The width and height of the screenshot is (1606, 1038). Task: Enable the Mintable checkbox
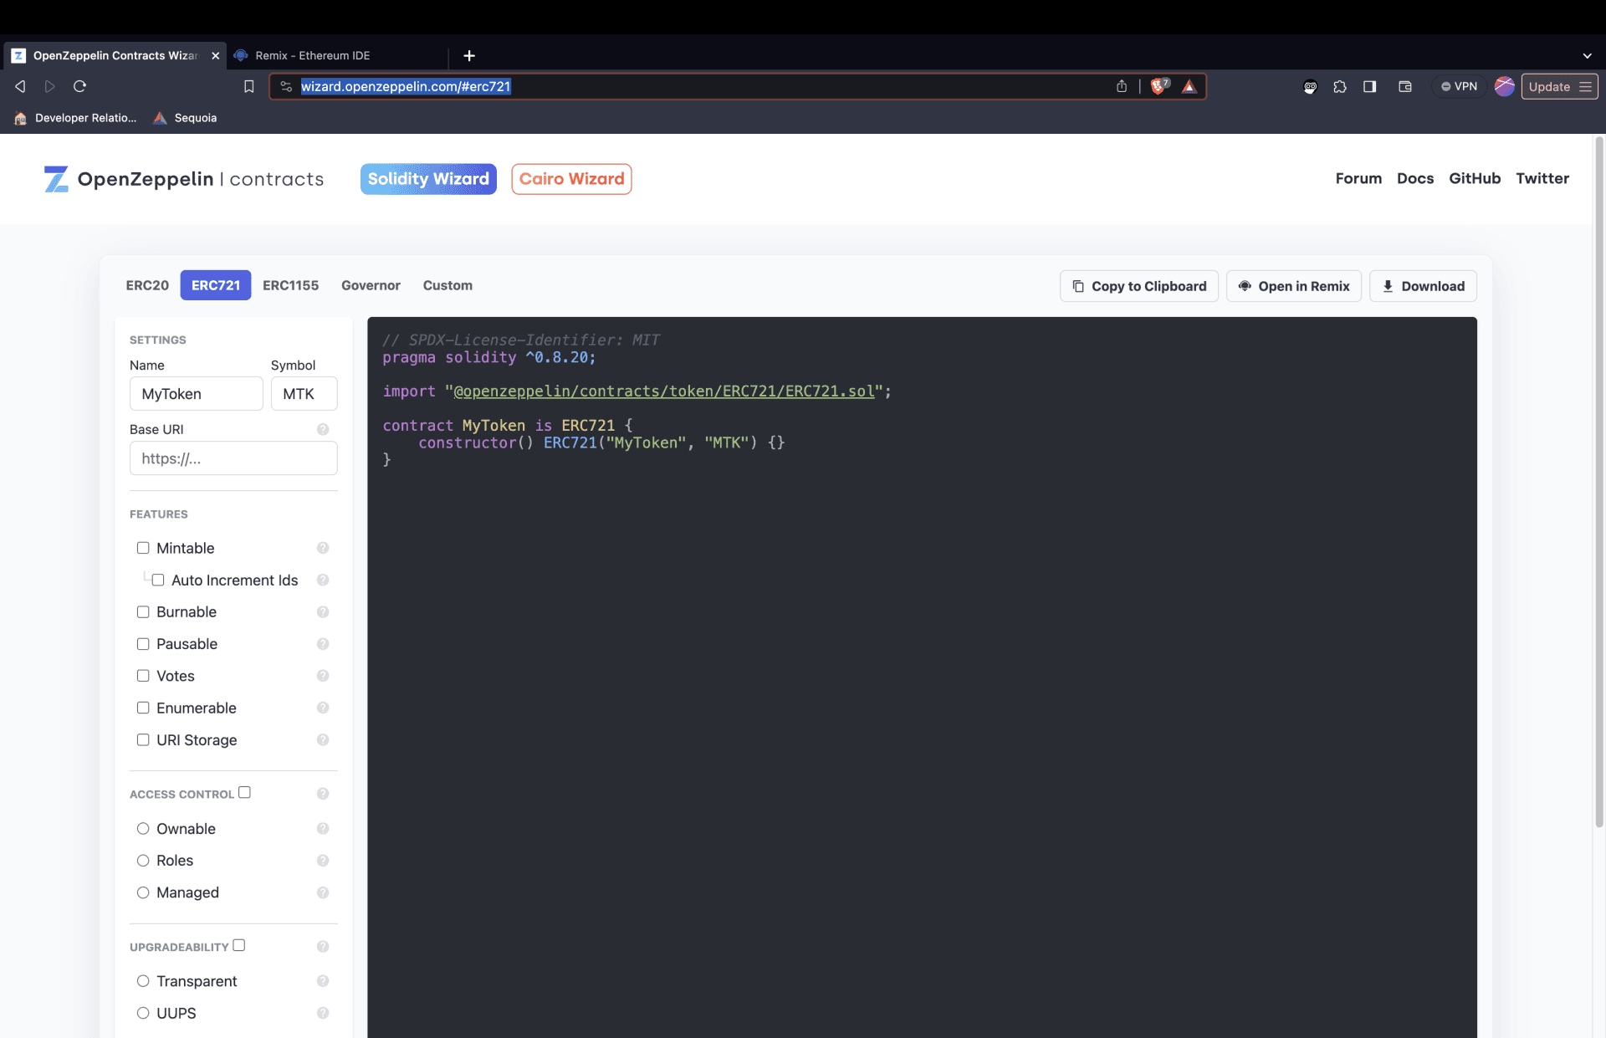143,548
